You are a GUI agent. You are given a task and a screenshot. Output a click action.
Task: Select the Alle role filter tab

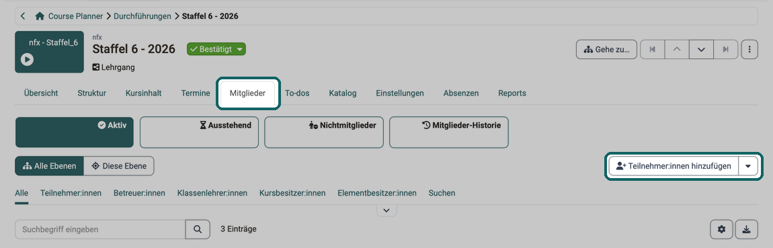point(22,194)
